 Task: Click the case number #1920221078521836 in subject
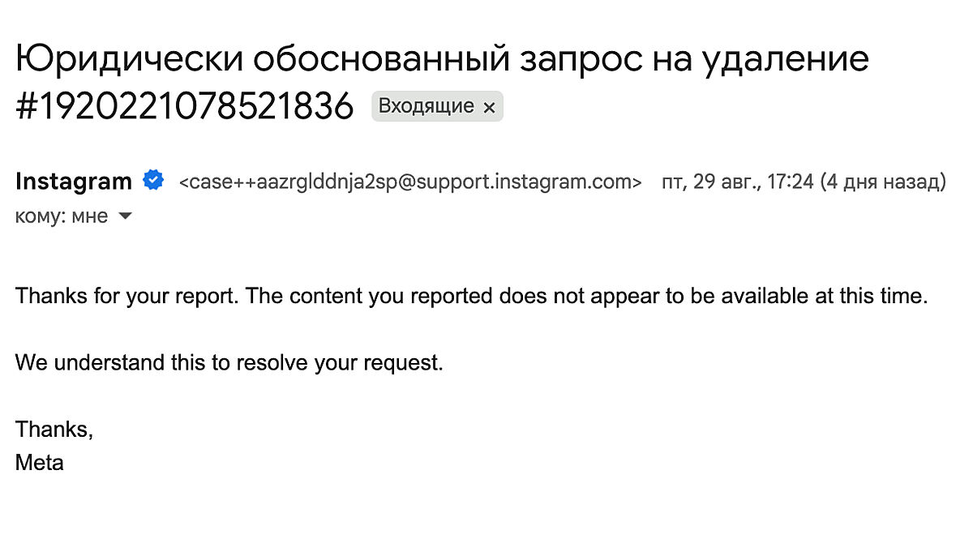(185, 106)
